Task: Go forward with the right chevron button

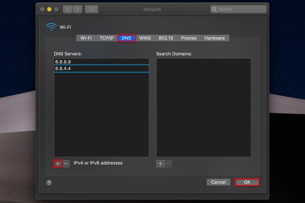Action: point(78,9)
